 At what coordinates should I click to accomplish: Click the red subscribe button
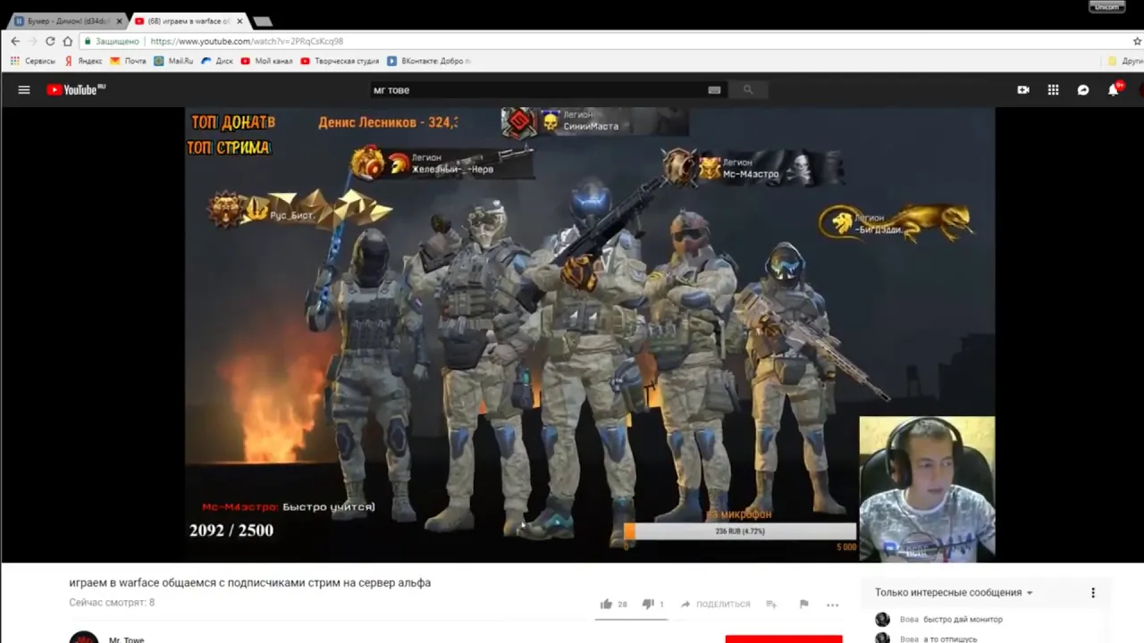click(784, 639)
